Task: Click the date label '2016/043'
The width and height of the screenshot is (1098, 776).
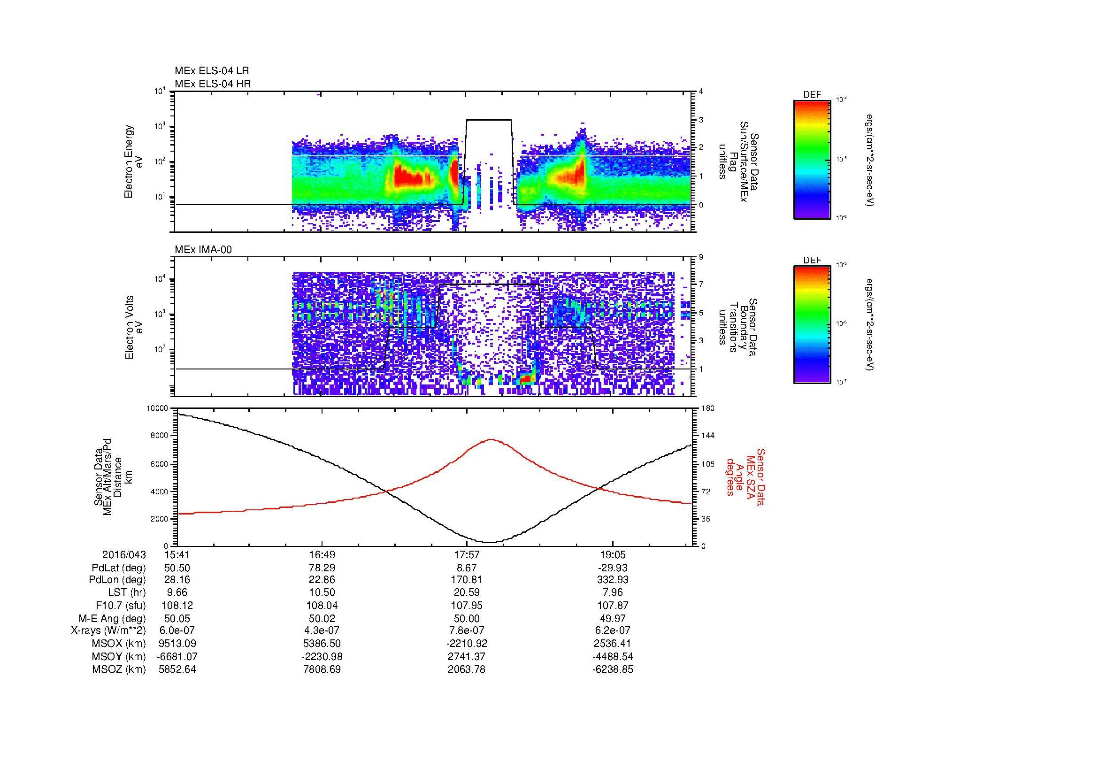Action: coord(124,555)
